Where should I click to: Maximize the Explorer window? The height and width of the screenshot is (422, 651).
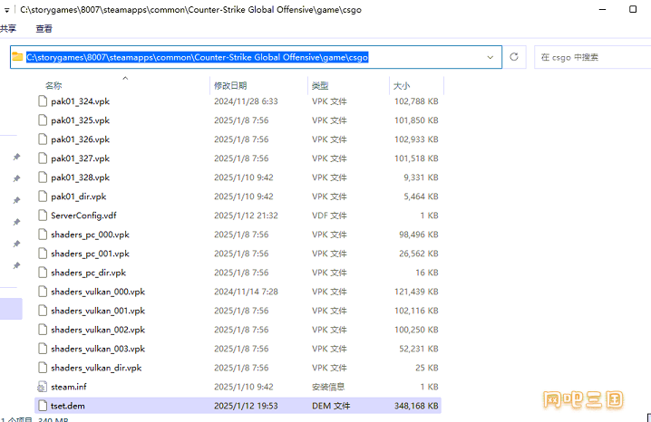(633, 9)
